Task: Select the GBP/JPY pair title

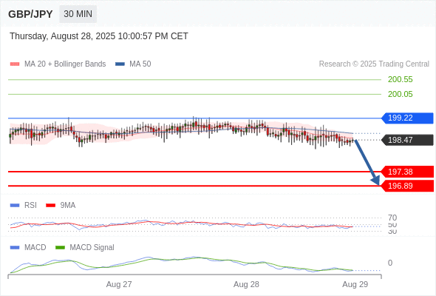Action: 30,14
